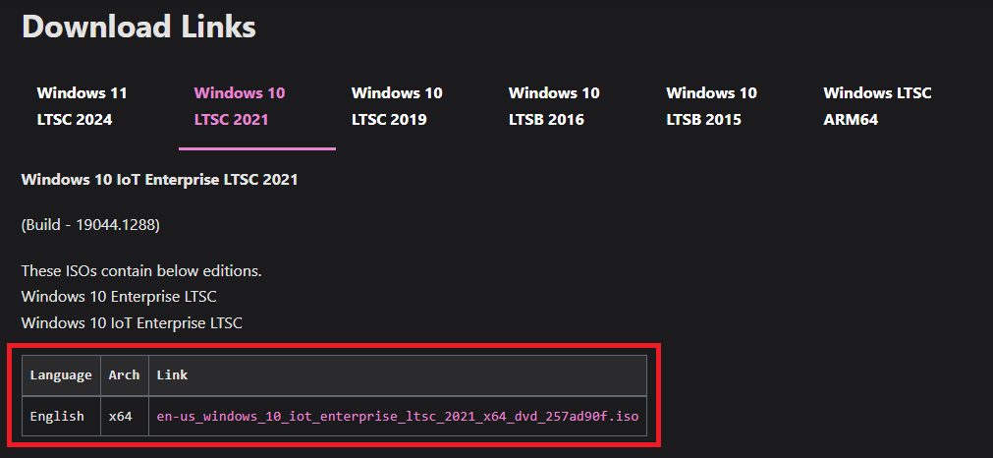Click the Language column header

point(61,375)
